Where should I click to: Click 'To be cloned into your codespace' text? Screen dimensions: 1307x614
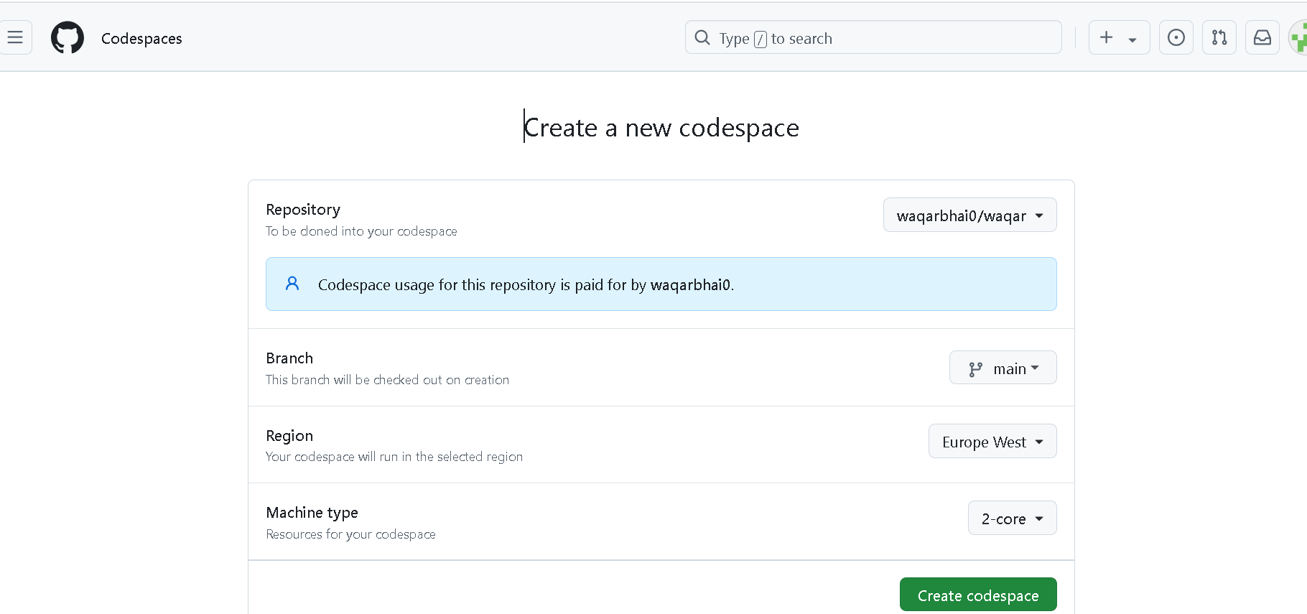[361, 231]
